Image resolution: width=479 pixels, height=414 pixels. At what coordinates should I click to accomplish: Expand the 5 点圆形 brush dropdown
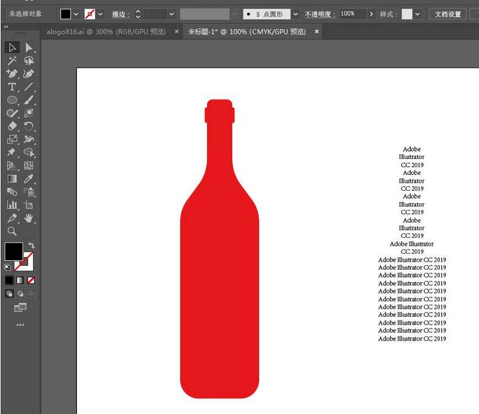(295, 14)
